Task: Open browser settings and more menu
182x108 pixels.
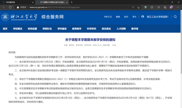Action: pyautogui.click(x=178, y=7)
